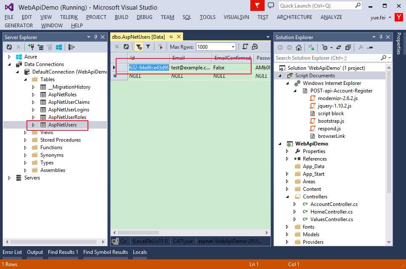
Task: Expand AccountController.cs node
Action: (295, 204)
